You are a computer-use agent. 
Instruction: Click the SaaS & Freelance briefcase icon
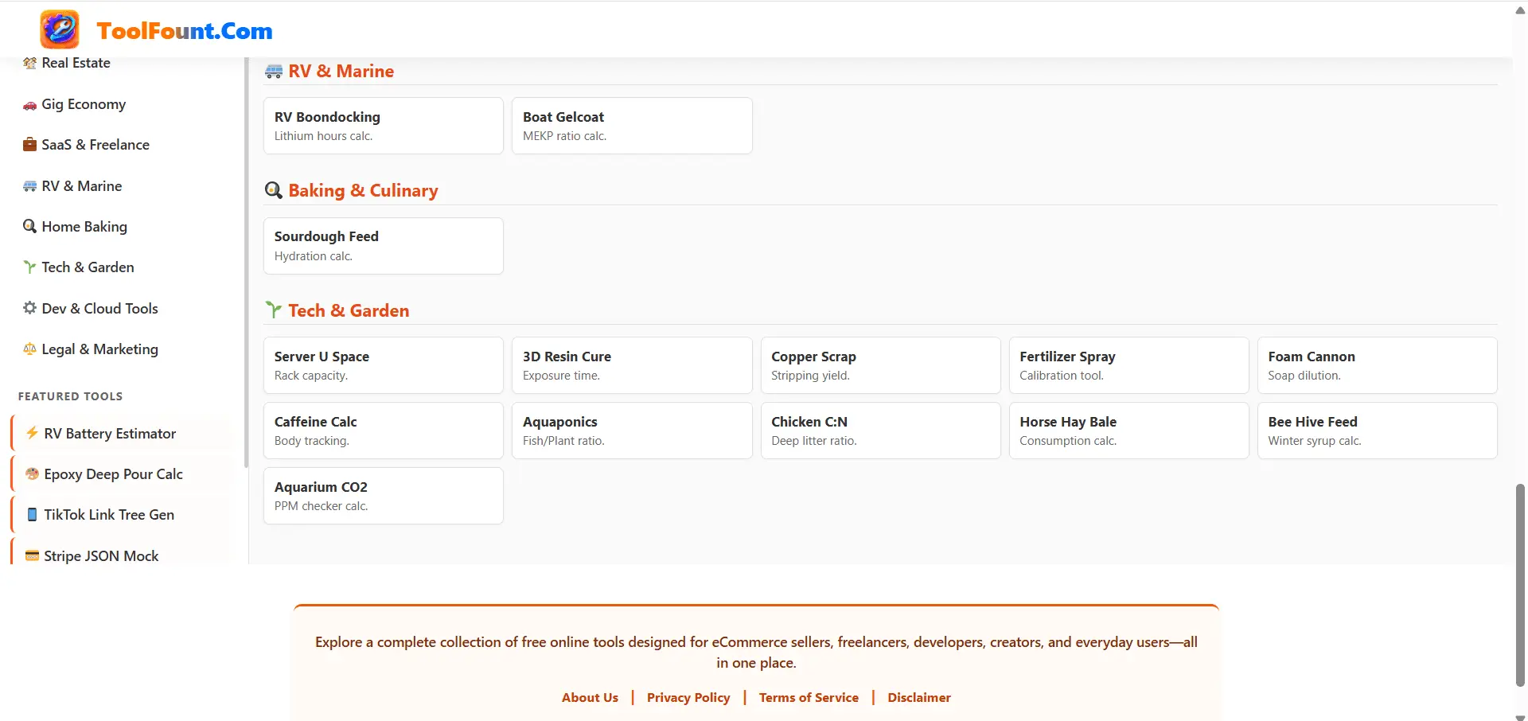pos(29,145)
